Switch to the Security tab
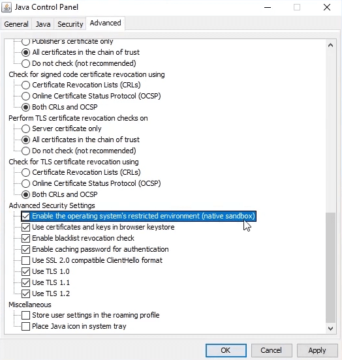The width and height of the screenshot is (342, 360). 70,24
